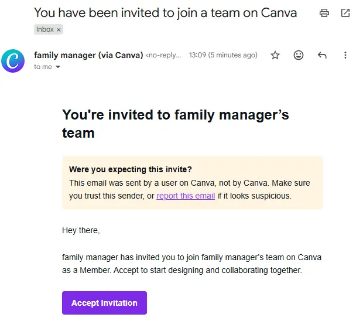Click the Inbox label chip

(x=49, y=29)
